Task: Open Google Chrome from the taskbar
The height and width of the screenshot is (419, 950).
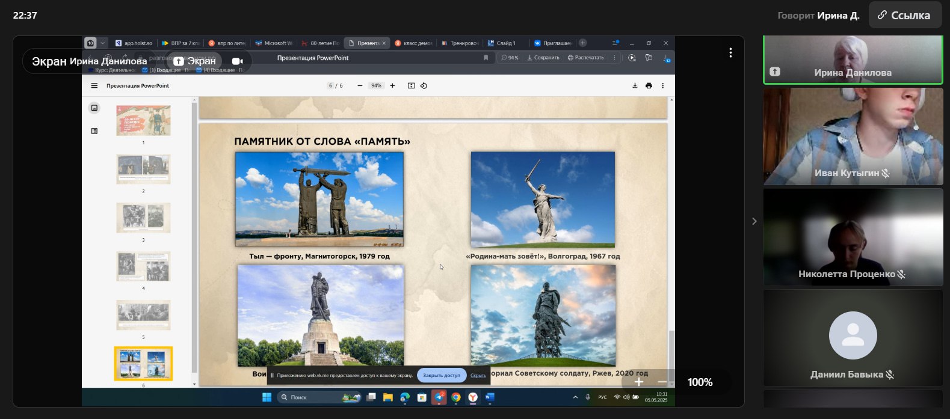Action: (x=456, y=397)
